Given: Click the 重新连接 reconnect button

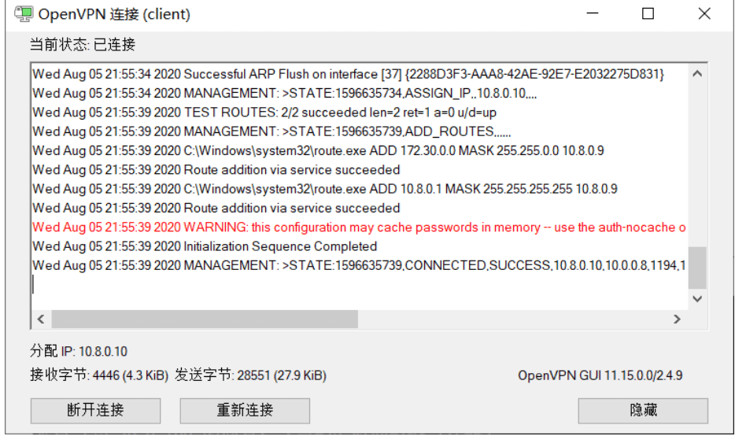Looking at the screenshot, I should (x=245, y=411).
